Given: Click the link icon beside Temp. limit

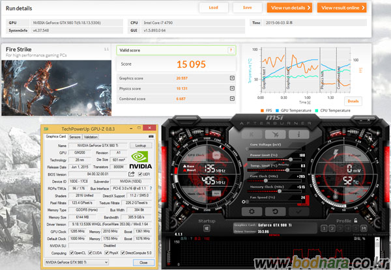Looking at the screenshot, I should [246, 165].
